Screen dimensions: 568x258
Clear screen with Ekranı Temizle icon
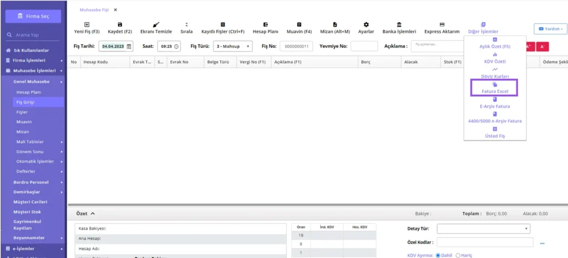(156, 24)
